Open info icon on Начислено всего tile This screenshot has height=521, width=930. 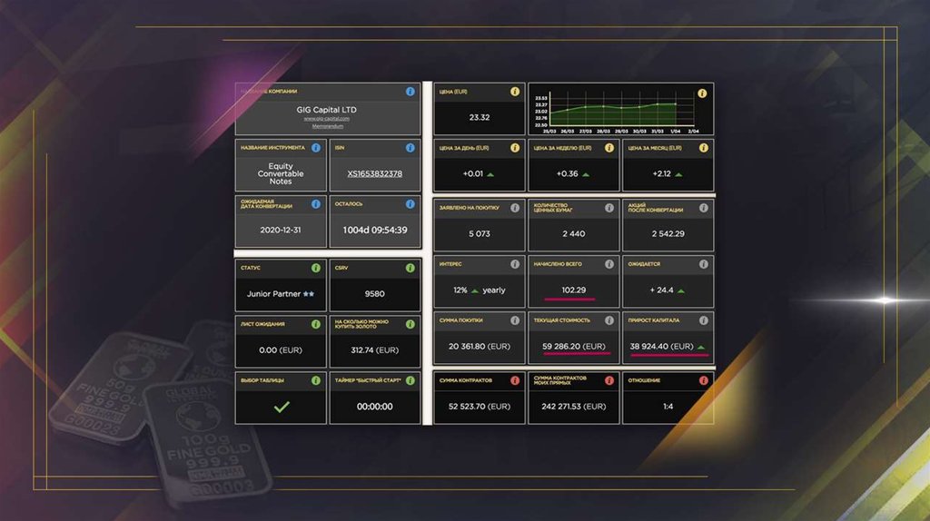[609, 264]
